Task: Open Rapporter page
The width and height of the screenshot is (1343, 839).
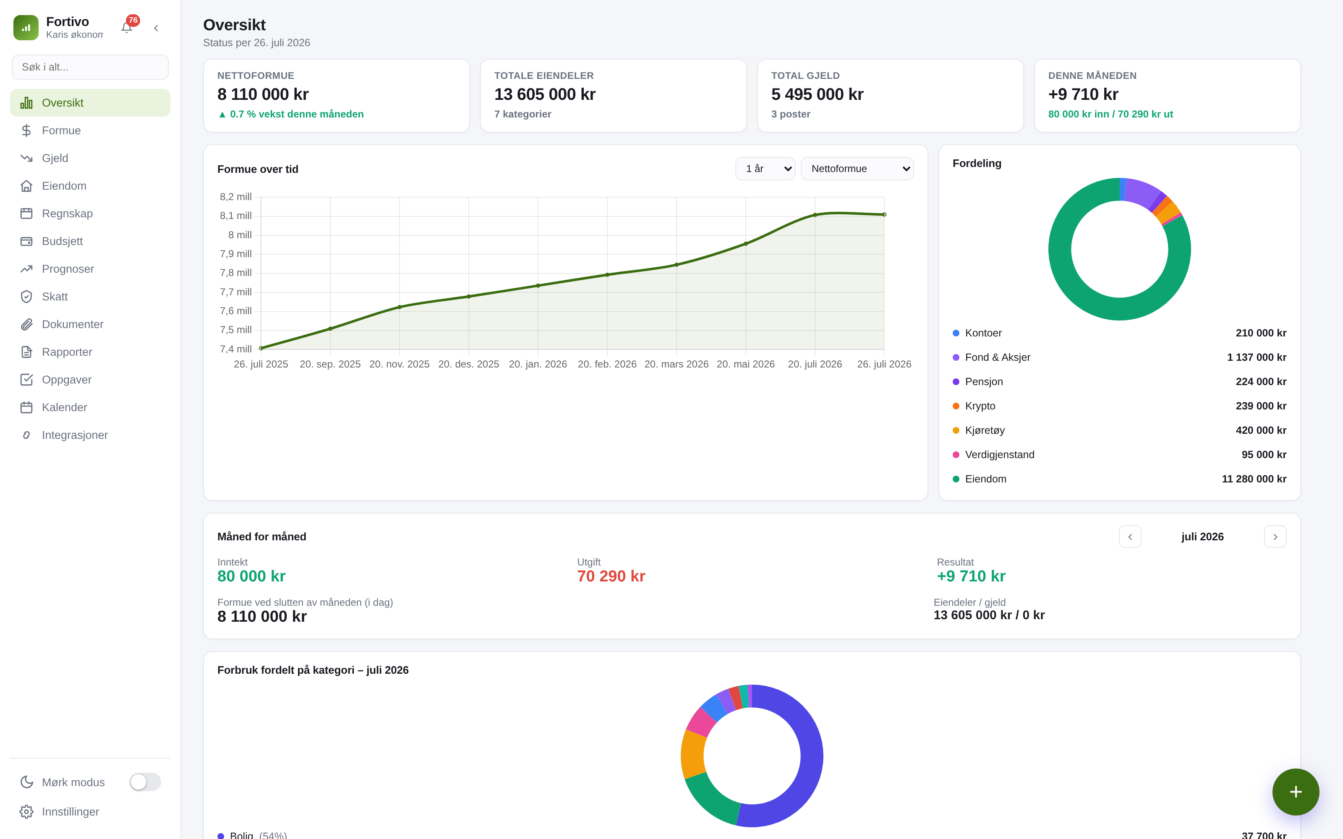Action: [x=90, y=352]
